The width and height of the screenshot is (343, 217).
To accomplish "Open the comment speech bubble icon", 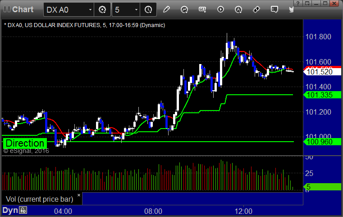I will coord(274,9).
